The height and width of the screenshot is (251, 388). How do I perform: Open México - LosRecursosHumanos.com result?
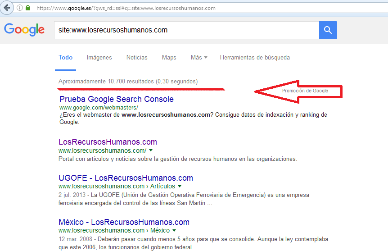point(124,222)
